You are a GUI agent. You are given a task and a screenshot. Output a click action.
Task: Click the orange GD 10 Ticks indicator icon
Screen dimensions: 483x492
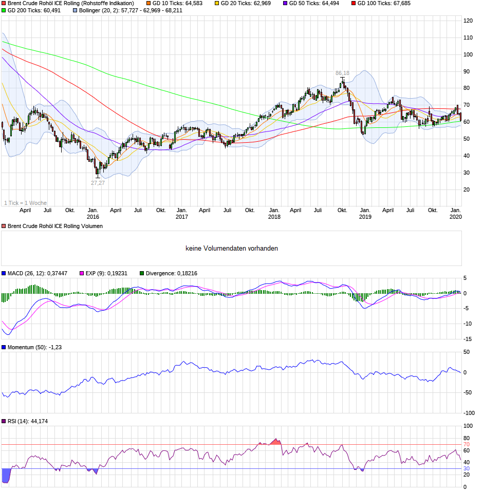(149, 4)
